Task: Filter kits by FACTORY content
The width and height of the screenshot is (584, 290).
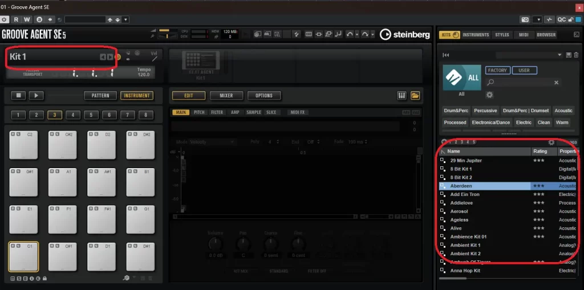Action: [497, 70]
